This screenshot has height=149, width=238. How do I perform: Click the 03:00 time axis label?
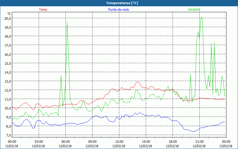coord(39,142)
